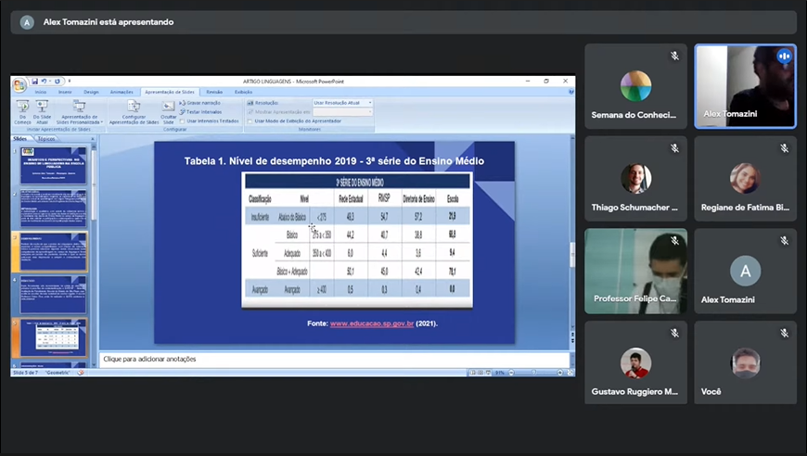Open the www.educacao.sp.gov.br link
Image resolution: width=807 pixels, height=456 pixels.
372,323
